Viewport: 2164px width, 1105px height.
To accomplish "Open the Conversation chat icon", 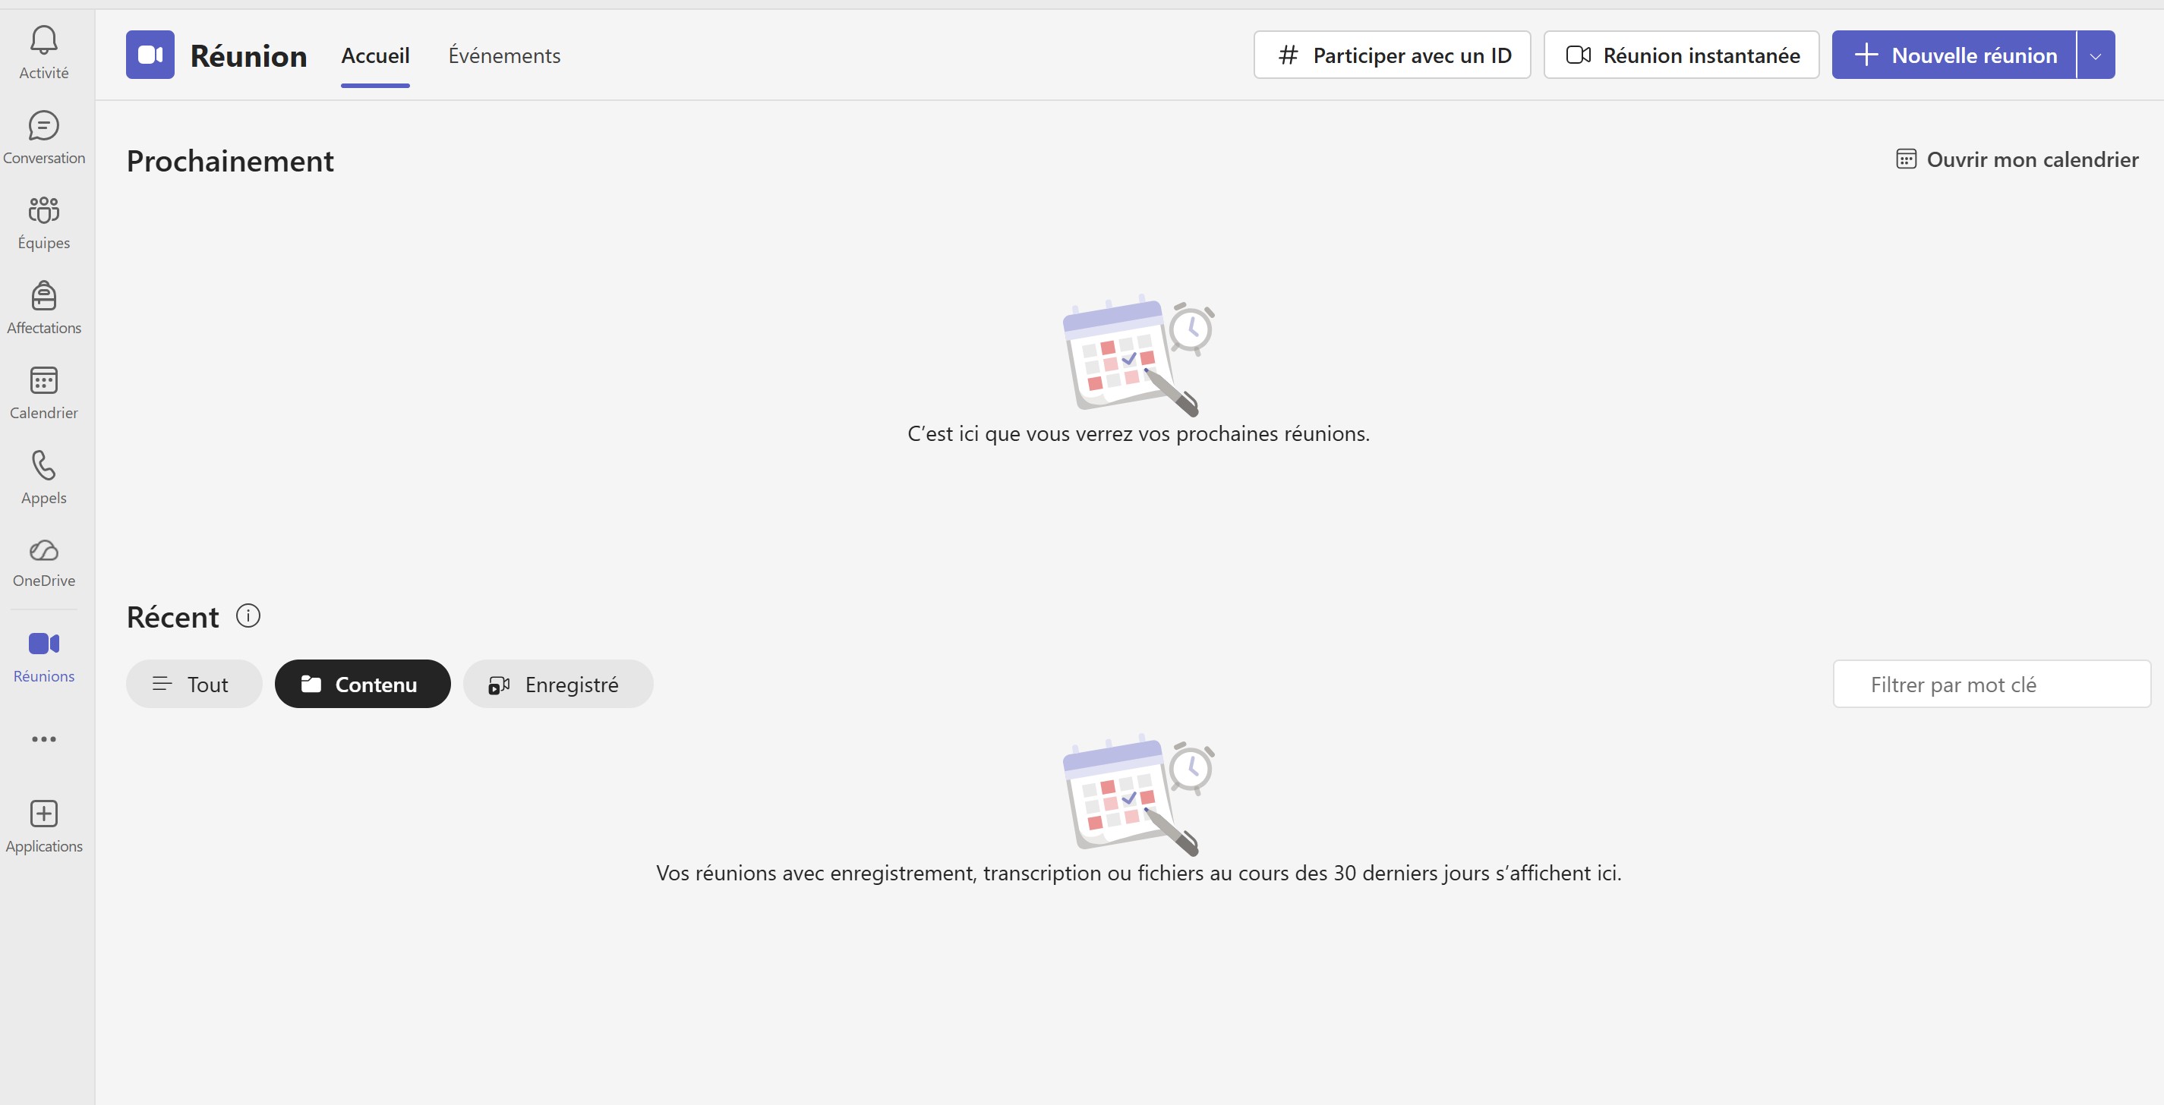I will point(44,126).
